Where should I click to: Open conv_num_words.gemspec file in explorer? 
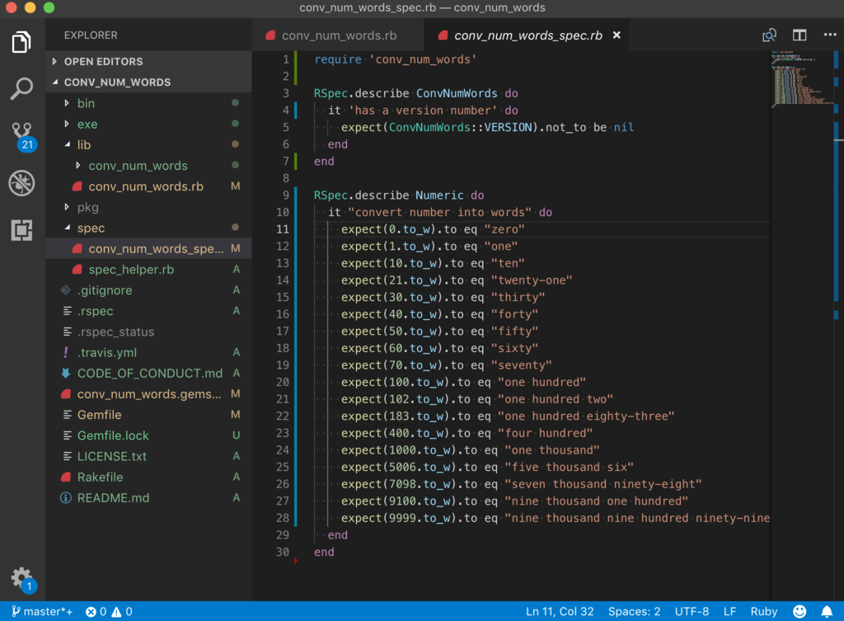148,393
